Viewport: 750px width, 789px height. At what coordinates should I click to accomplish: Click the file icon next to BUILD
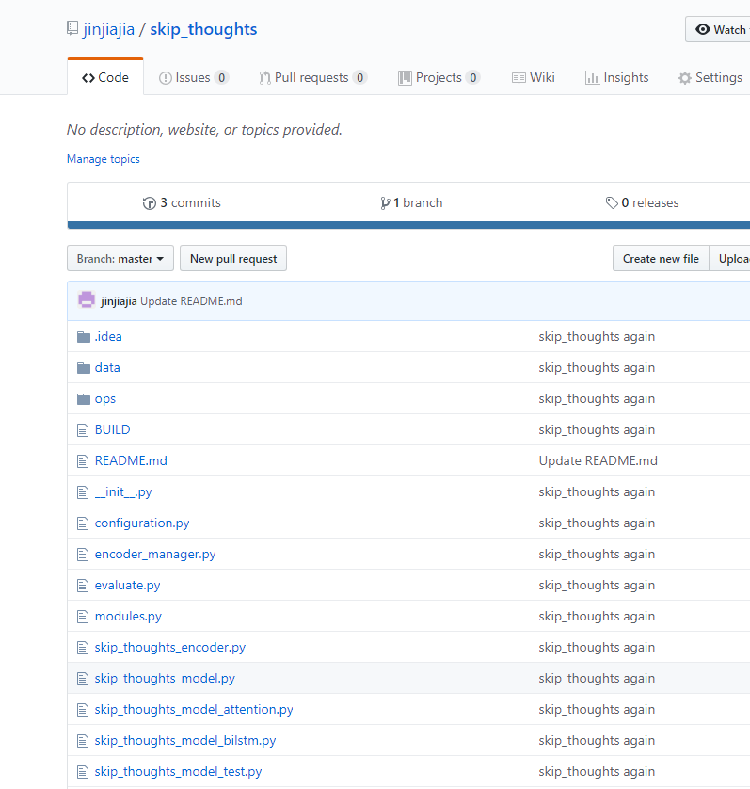[x=83, y=430]
